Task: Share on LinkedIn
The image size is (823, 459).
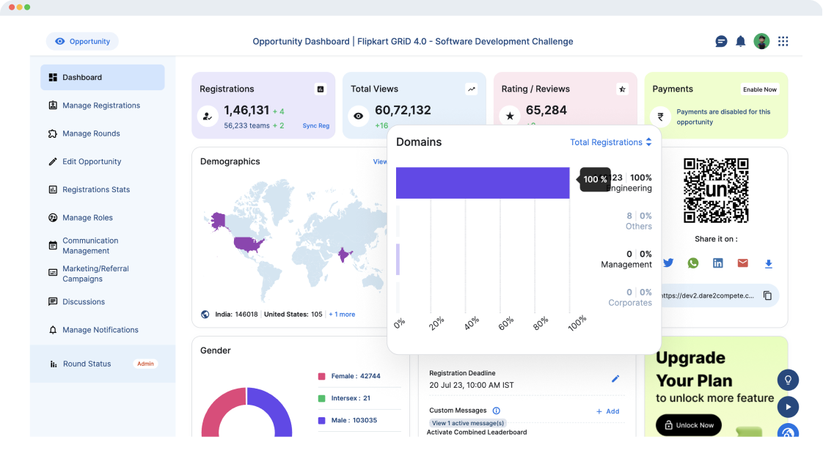Action: point(717,262)
